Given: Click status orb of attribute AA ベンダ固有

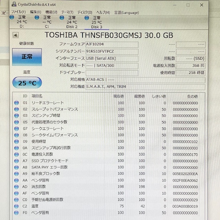Looking at the screenshot, I should coord(16,180).
